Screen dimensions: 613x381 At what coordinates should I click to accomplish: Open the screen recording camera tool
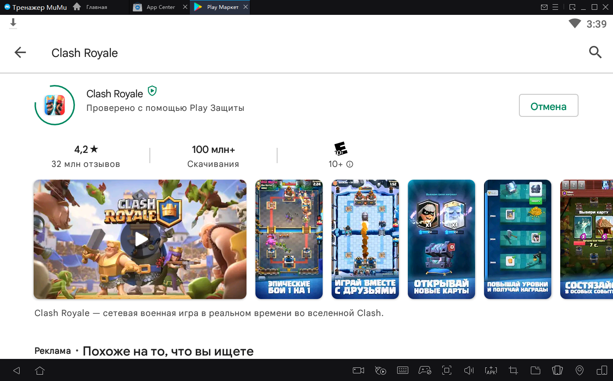[x=358, y=370]
